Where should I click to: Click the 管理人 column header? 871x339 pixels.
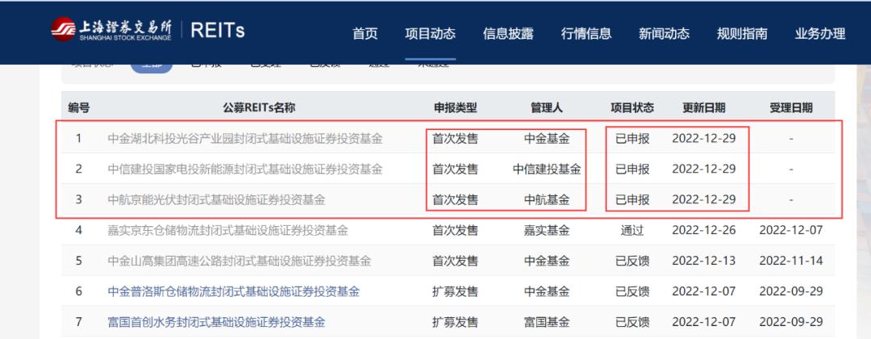(x=547, y=107)
